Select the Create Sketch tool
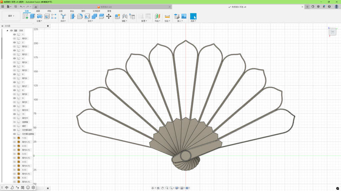 click(25, 16)
